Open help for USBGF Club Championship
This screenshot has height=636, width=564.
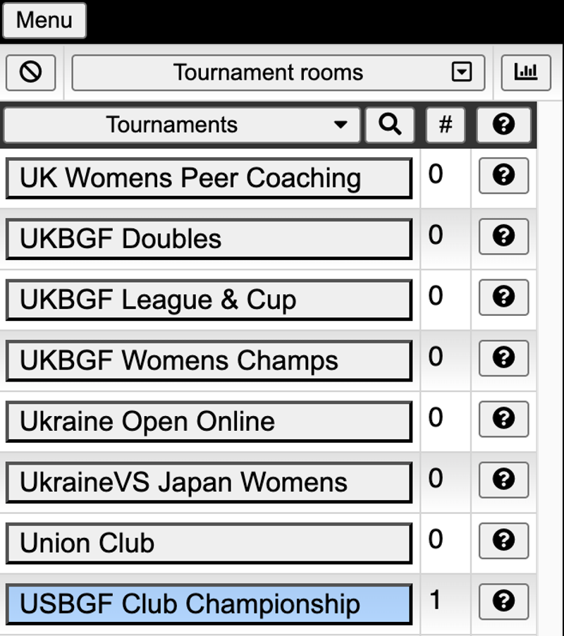tap(503, 601)
